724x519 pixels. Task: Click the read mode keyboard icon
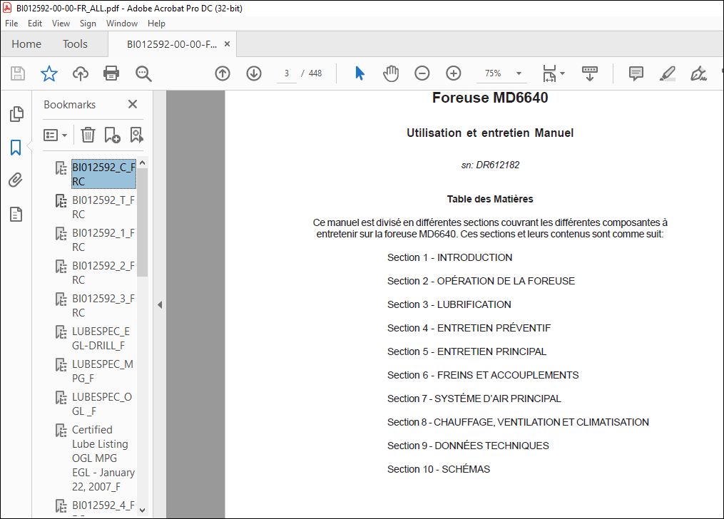590,73
